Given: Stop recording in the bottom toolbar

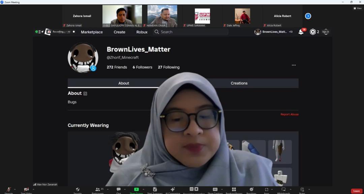Looking at the screenshot, I should (x=196, y=189).
